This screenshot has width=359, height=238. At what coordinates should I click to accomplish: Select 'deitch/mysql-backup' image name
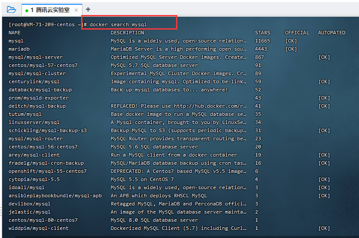click(x=37, y=106)
